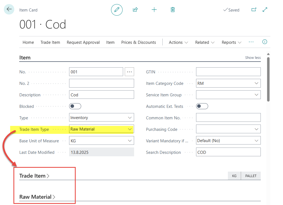Toggle the Blocked switch

(75, 106)
